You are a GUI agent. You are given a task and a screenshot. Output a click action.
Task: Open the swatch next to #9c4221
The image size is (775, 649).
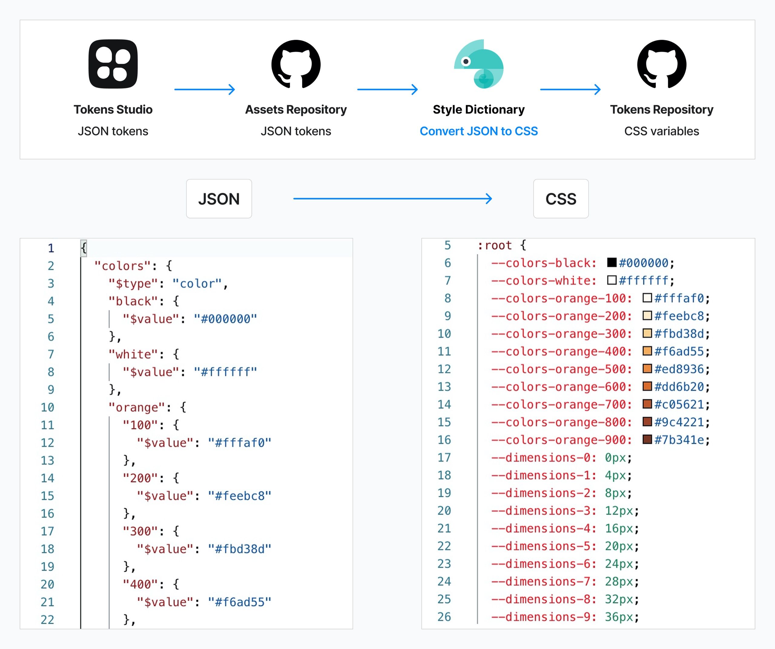[x=647, y=422]
